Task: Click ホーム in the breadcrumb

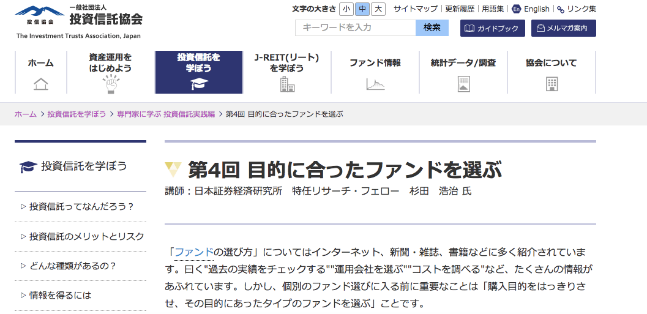Action: coord(26,114)
